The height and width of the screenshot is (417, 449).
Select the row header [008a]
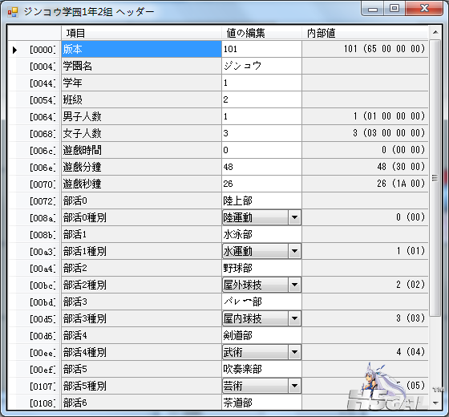[34, 217]
